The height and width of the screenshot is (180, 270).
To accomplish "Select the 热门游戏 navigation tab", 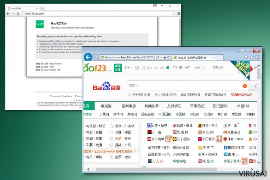I will 220,106.
